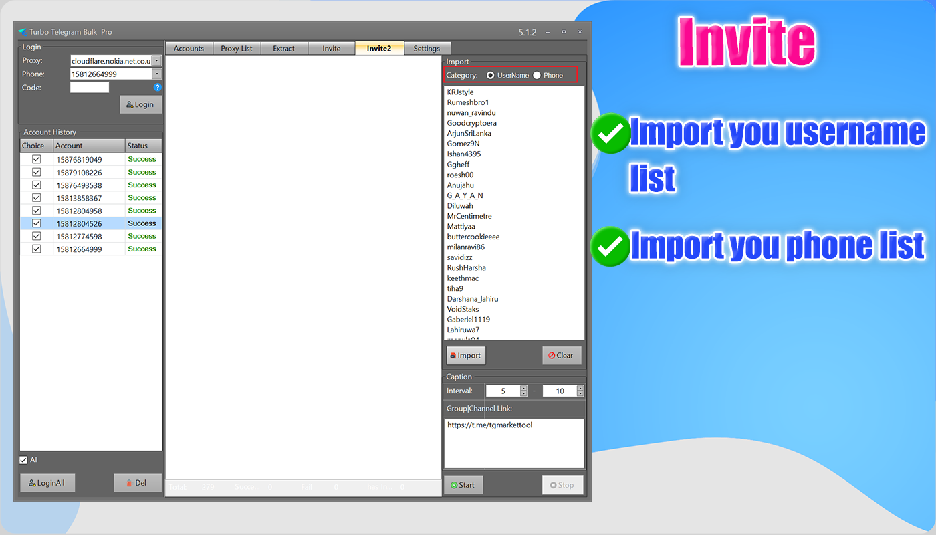Increase the minimum interval value of 5
The width and height of the screenshot is (936, 535).
tap(523, 388)
